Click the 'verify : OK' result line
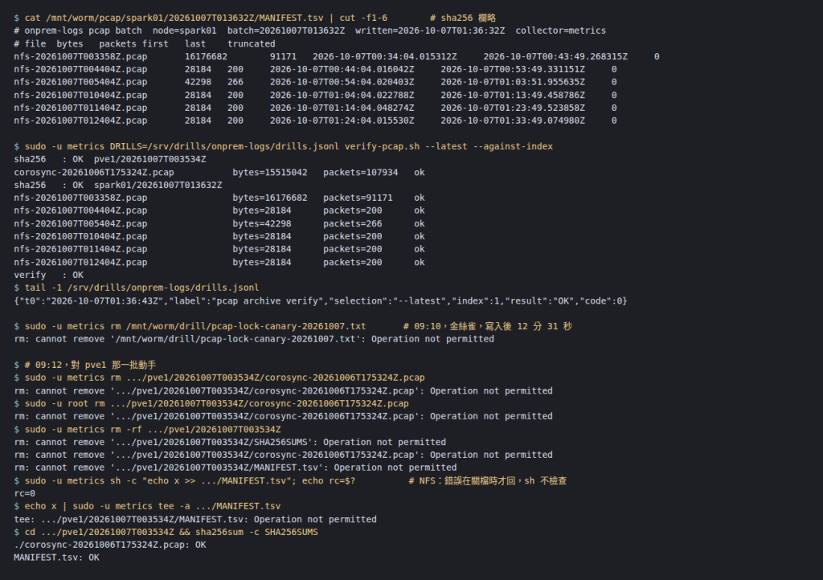823x580 pixels. [49, 275]
